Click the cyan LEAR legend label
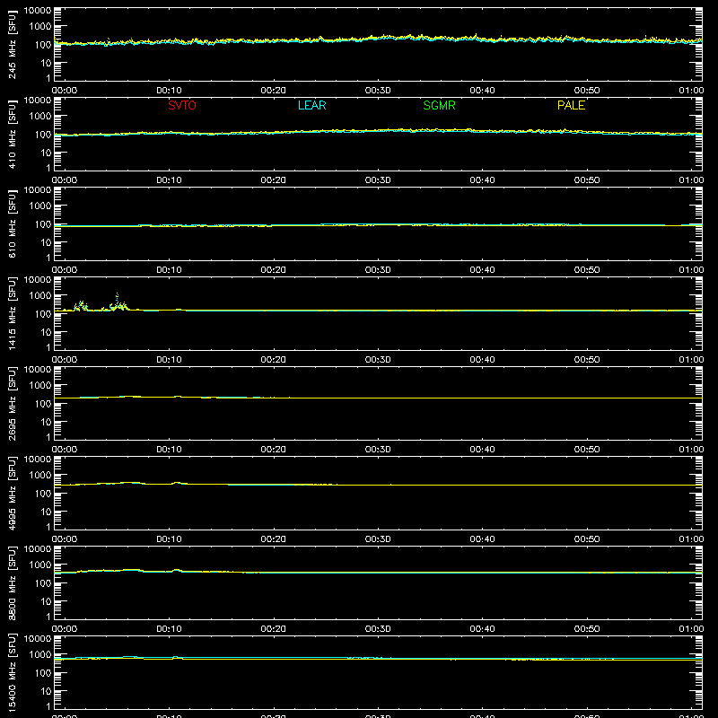 click(311, 105)
